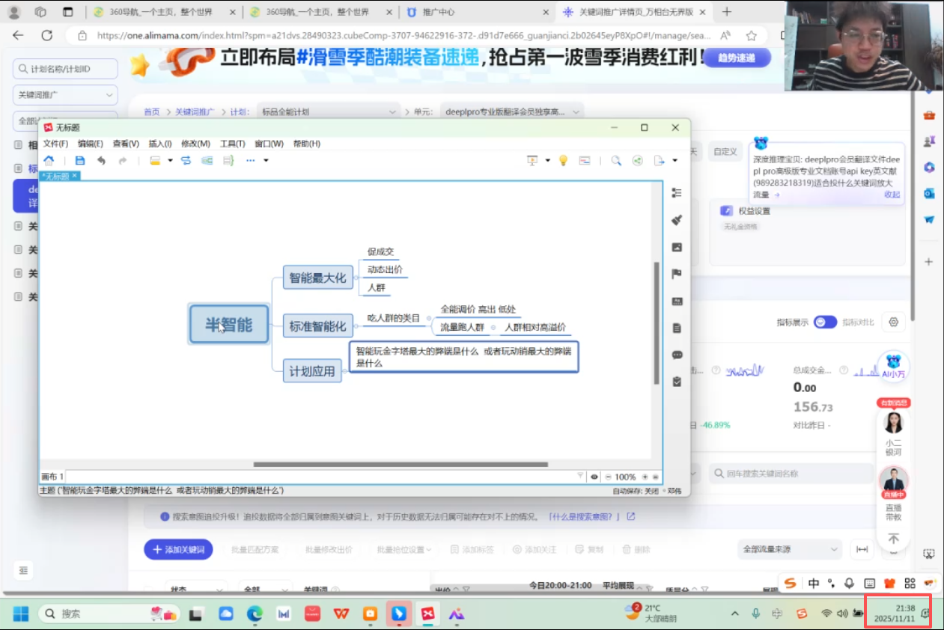Open the format brush panel in sidebar
The height and width of the screenshot is (630, 944).
pyautogui.click(x=677, y=220)
